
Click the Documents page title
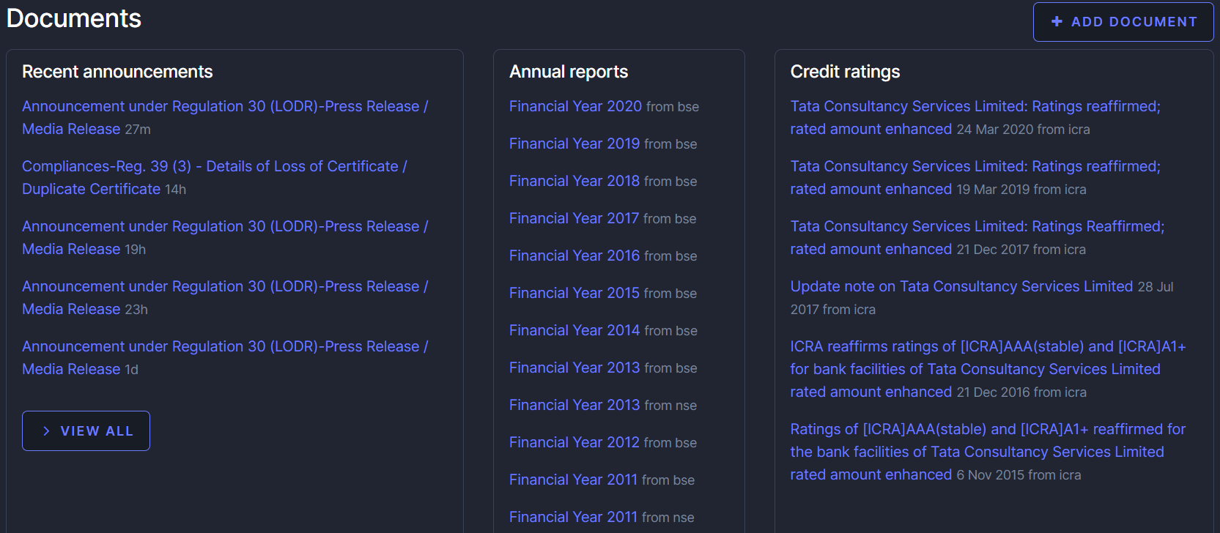coord(74,18)
